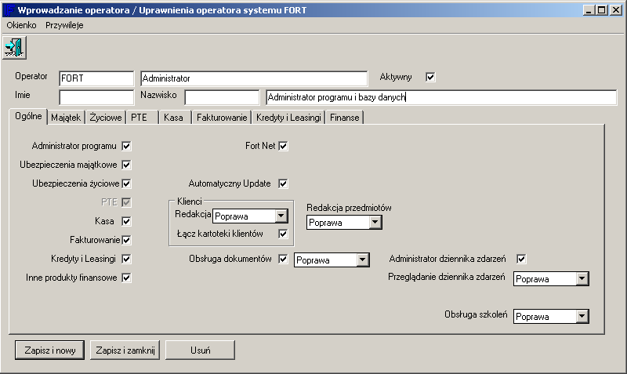627x374 pixels.
Task: Click the Administrator name field
Action: tap(254, 78)
